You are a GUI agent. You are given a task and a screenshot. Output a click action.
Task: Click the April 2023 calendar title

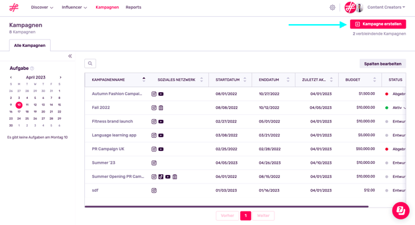point(35,77)
